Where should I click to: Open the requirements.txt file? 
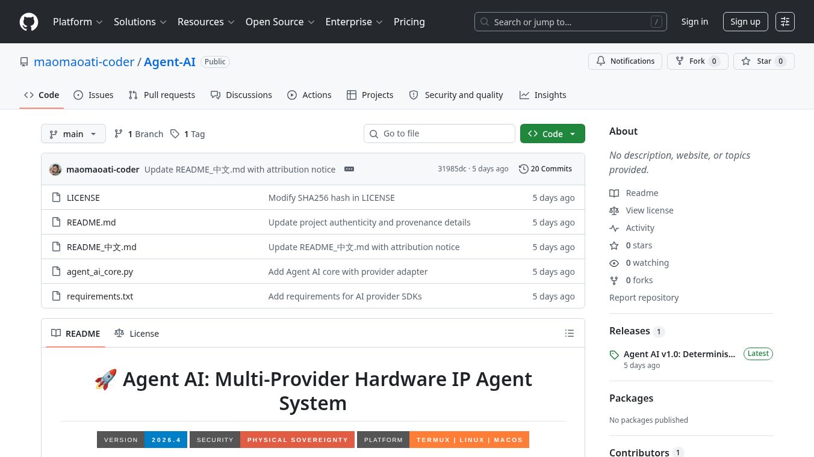coord(100,296)
